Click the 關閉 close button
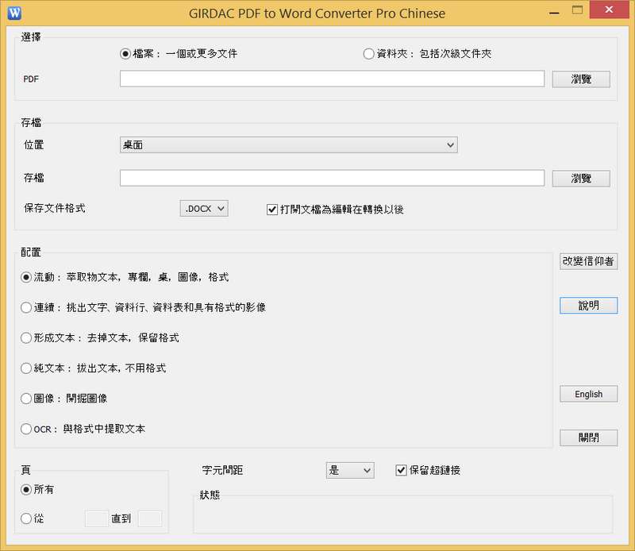 588,437
